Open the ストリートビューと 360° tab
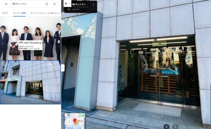Screen dimensions: 211x129 point(45,13)
